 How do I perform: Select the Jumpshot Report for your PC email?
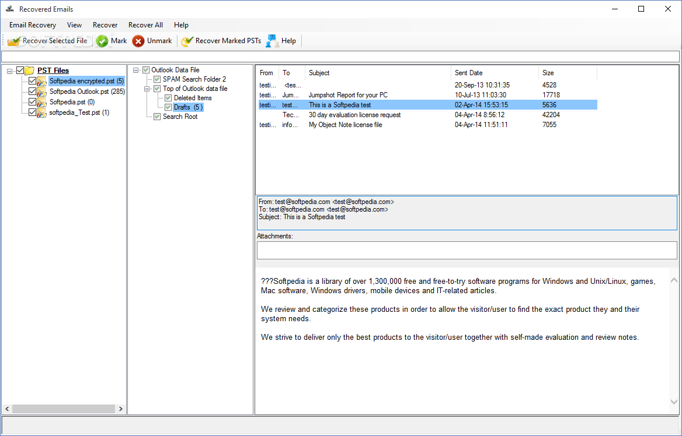[x=428, y=95]
